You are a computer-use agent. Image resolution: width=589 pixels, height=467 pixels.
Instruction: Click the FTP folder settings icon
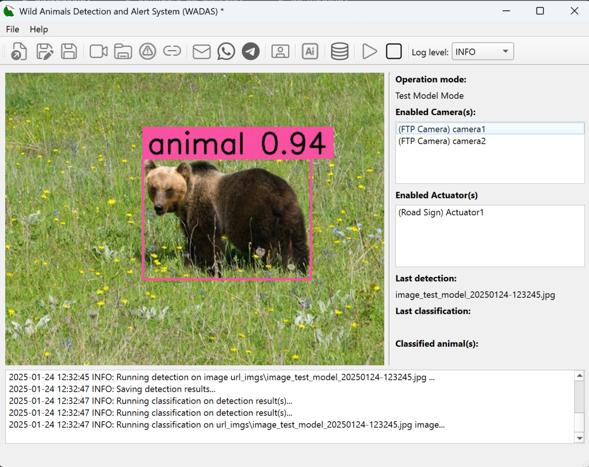click(x=123, y=52)
